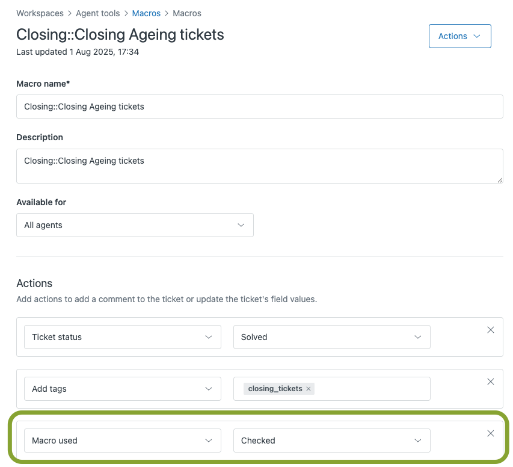This screenshot has height=467, width=513.
Task: Change the Checked value dropdown
Action: [x=331, y=441]
